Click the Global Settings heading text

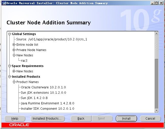tap(24, 34)
